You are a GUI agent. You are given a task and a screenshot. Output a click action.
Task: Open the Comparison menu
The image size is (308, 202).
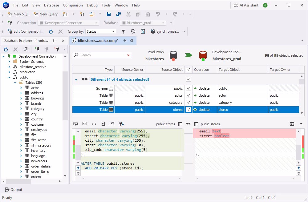click(73, 5)
